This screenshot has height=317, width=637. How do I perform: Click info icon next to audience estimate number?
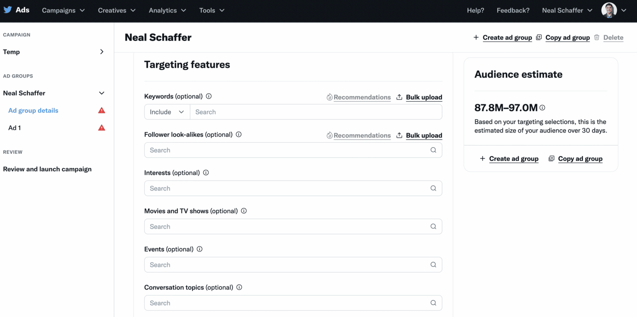[542, 108]
